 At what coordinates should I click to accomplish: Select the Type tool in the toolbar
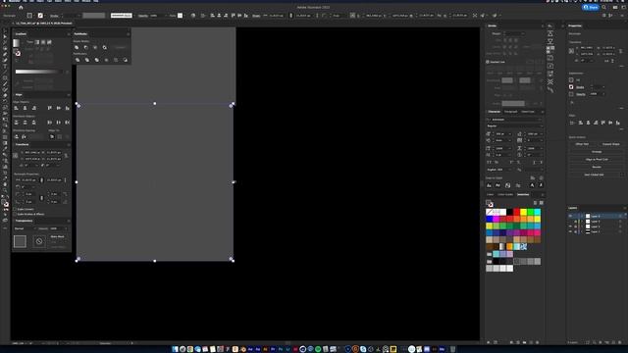(5, 67)
